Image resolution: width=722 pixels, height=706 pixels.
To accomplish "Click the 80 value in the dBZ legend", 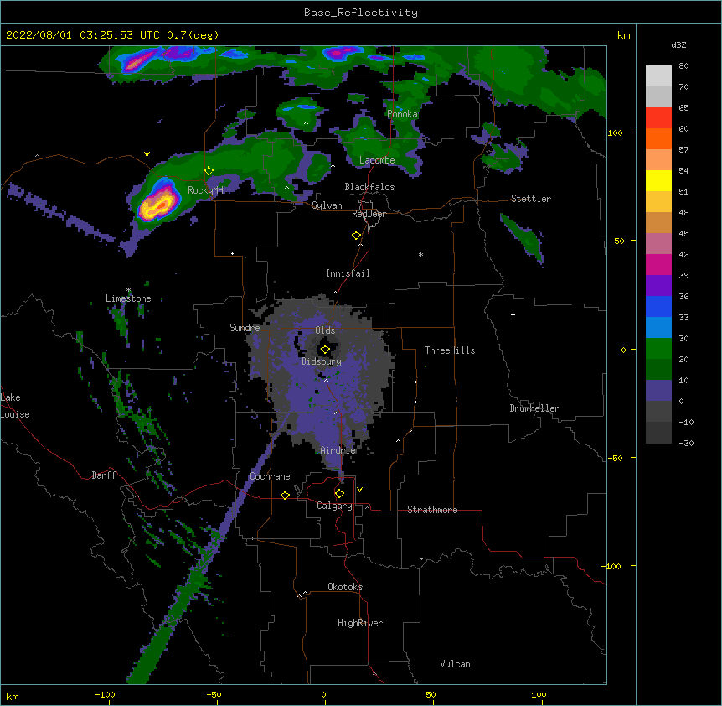I will tap(683, 66).
